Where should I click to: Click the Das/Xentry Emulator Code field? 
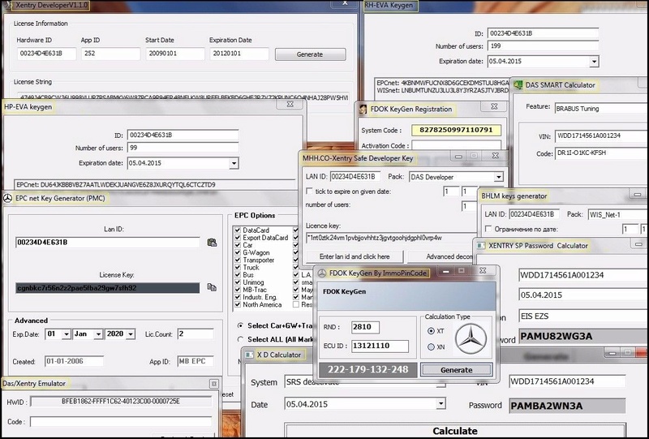(x=121, y=422)
